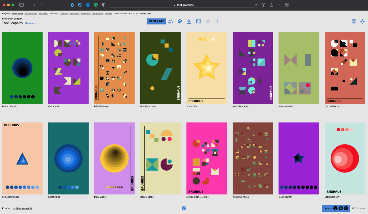Screen dimensions: 368x214
Task: Click the frame aspect ratio icon
Action: coord(198,22)
